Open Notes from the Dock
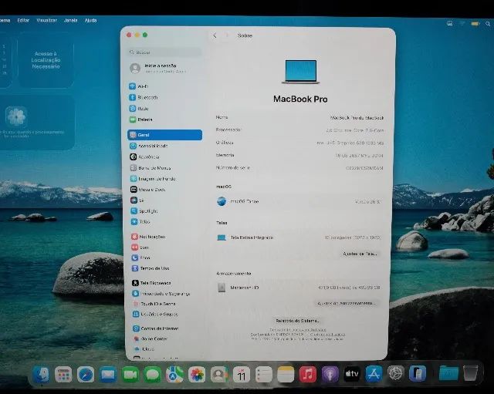This screenshot has width=494, height=394. [x=286, y=375]
